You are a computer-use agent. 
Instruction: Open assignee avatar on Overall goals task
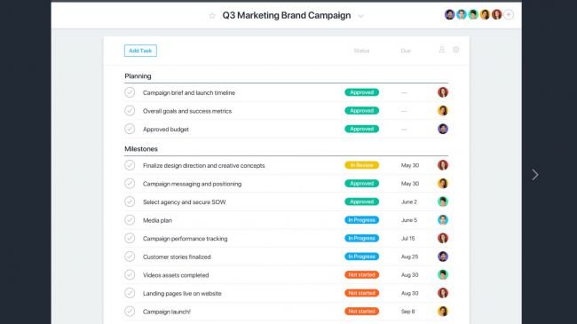click(x=443, y=110)
